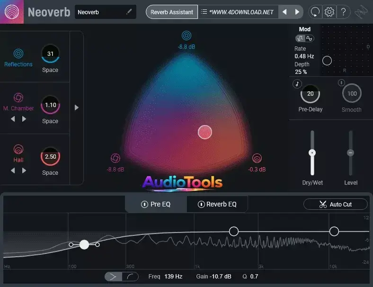This screenshot has width=373, height=287.
Task: Go to next preset arrow
Action: (x=297, y=12)
